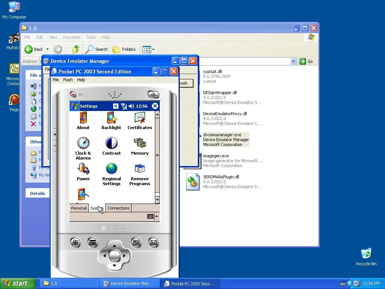Expand the Details panel in Explorer
Viewport: 385px width, 289px height.
point(38,193)
